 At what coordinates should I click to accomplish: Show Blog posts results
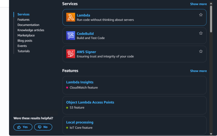(25, 40)
